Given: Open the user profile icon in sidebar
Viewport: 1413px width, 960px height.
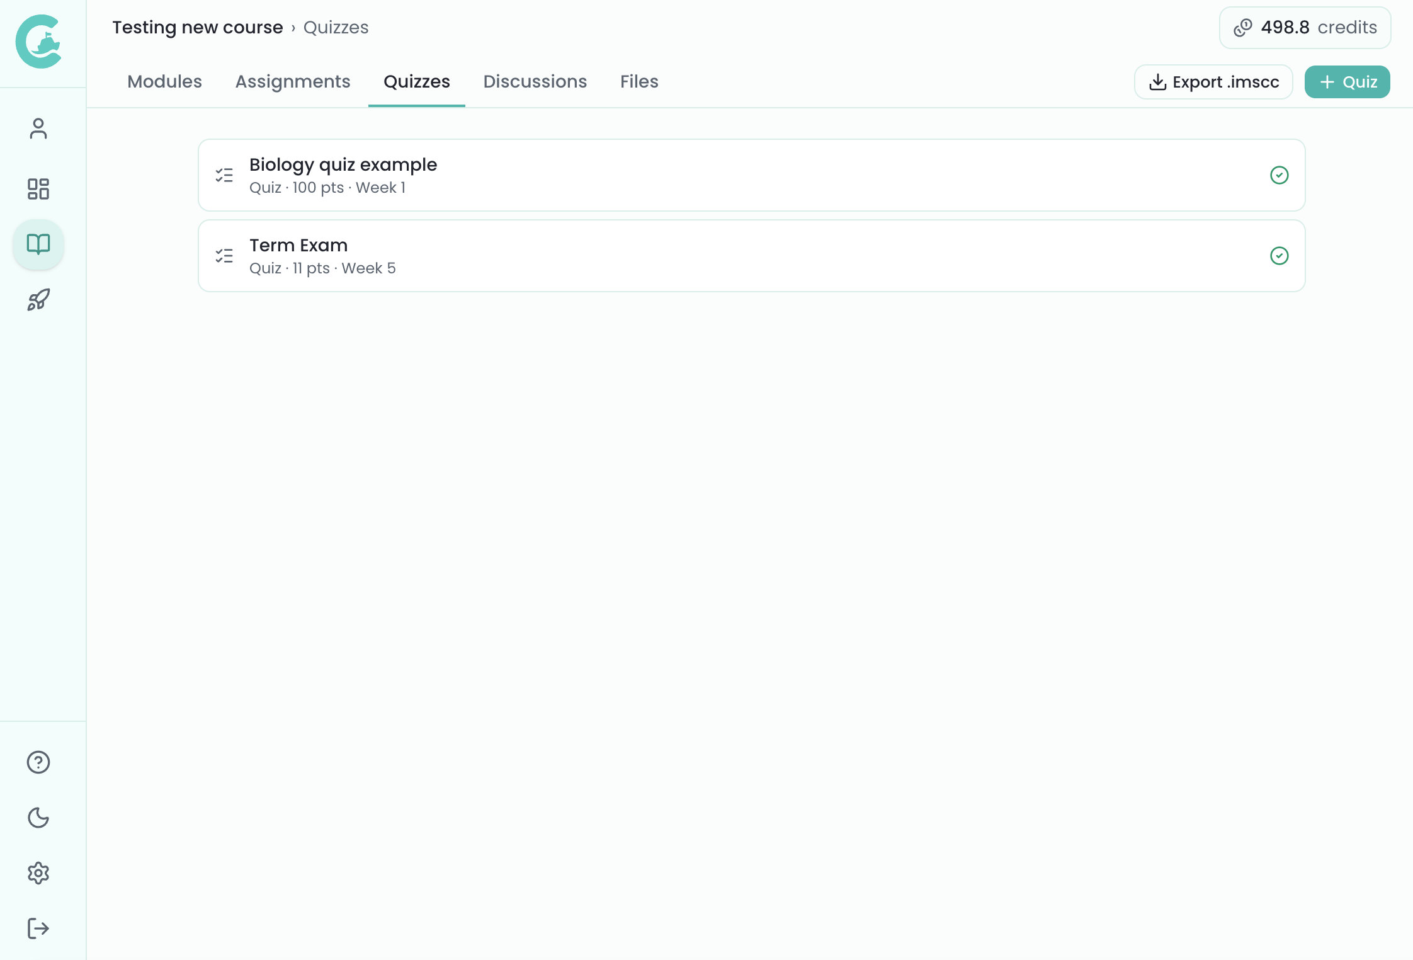Looking at the screenshot, I should click(x=38, y=129).
